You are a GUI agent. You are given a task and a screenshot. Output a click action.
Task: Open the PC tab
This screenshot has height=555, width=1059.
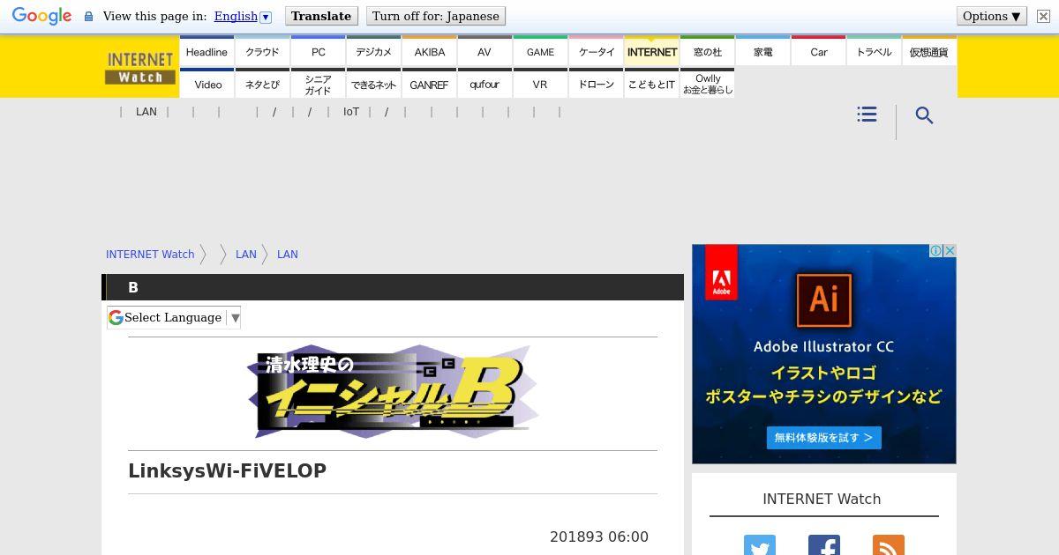coord(318,51)
